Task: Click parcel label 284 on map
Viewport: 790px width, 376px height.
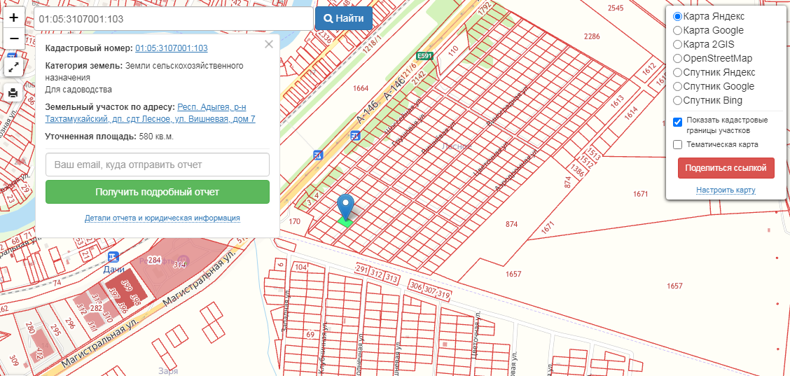Action: (x=154, y=260)
